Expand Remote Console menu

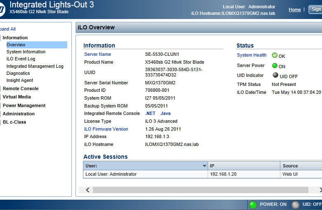[x=21, y=88]
